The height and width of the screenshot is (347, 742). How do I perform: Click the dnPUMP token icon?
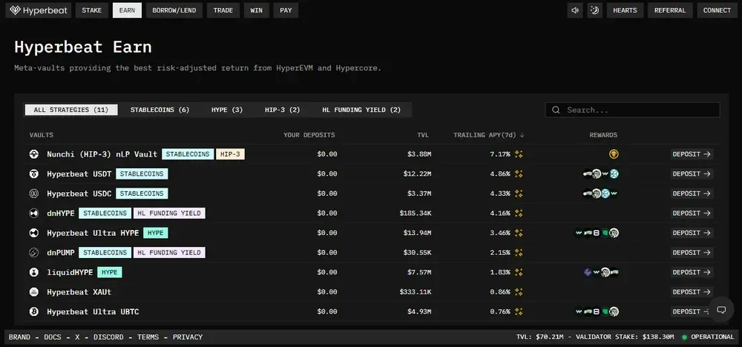click(33, 252)
